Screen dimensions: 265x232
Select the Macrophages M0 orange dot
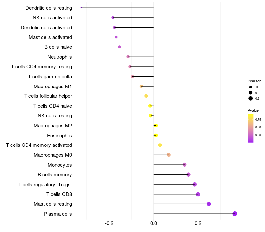(169, 155)
